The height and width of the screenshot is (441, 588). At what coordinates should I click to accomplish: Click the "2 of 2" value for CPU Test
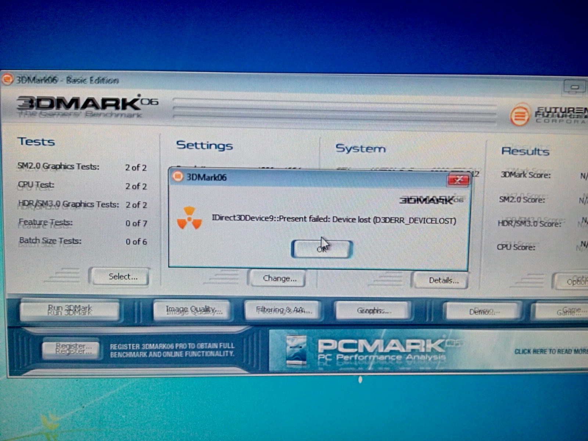(x=136, y=186)
